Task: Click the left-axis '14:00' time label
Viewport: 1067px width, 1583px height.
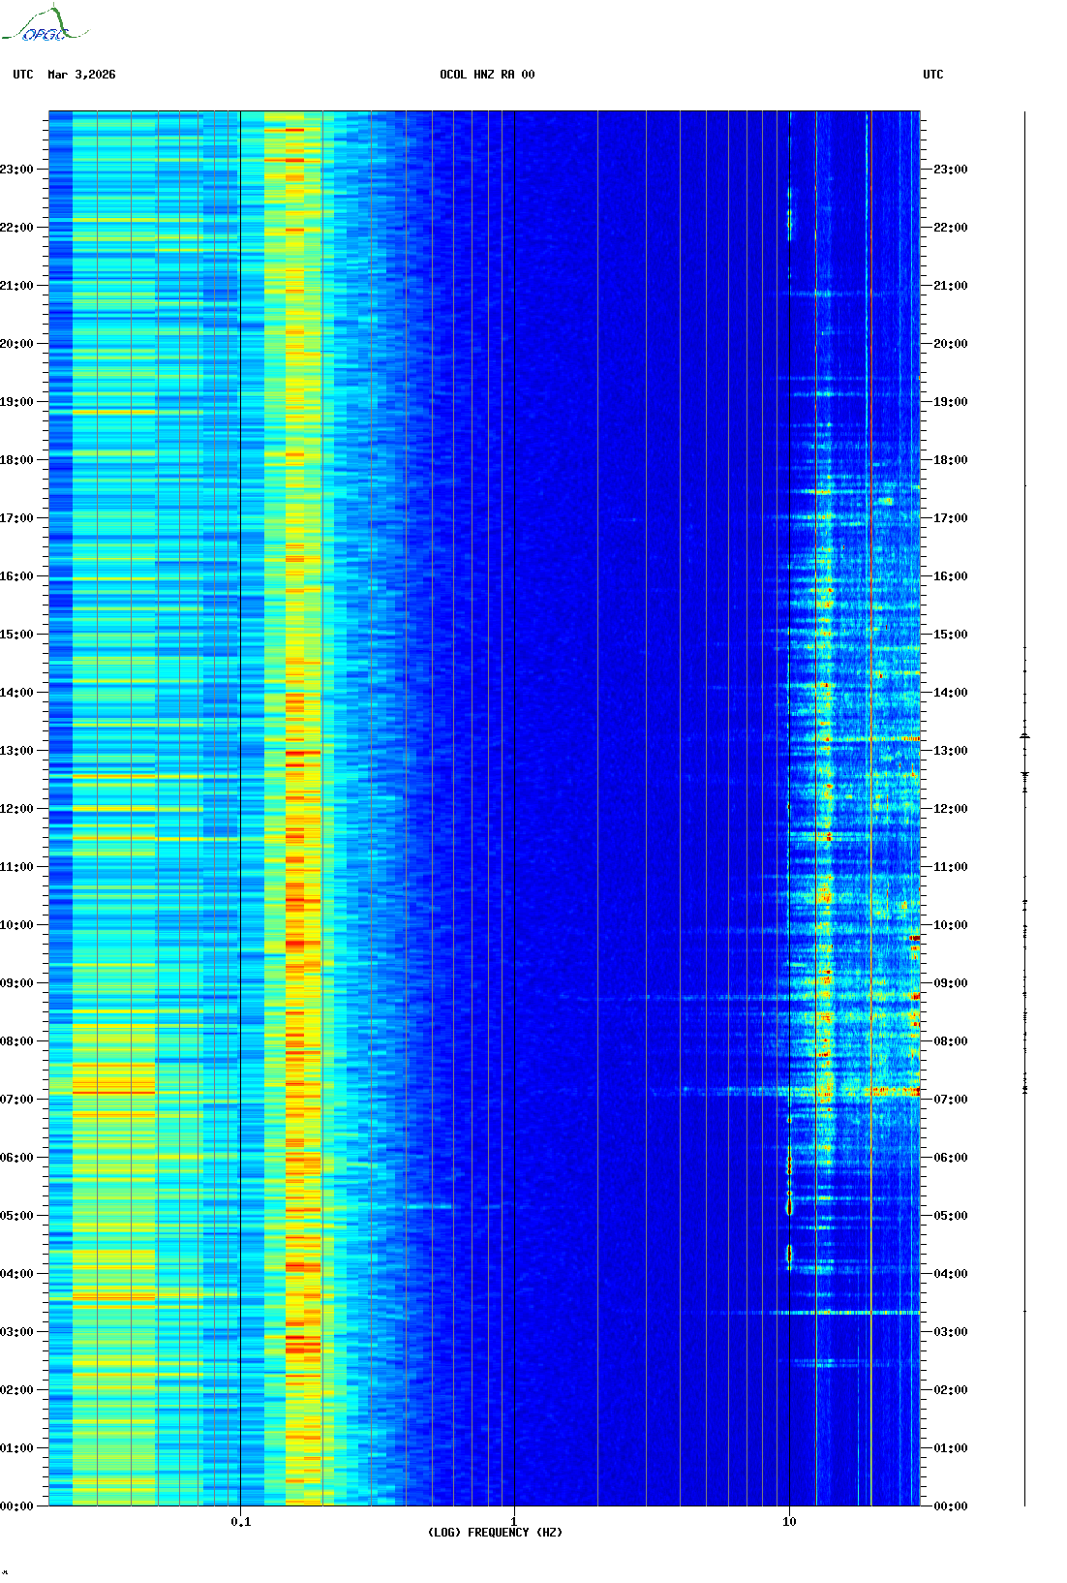Action: 16,693
